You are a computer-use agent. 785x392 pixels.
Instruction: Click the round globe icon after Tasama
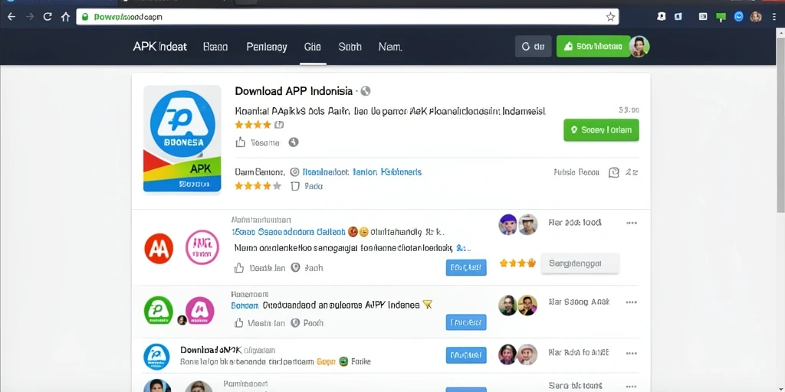[294, 142]
